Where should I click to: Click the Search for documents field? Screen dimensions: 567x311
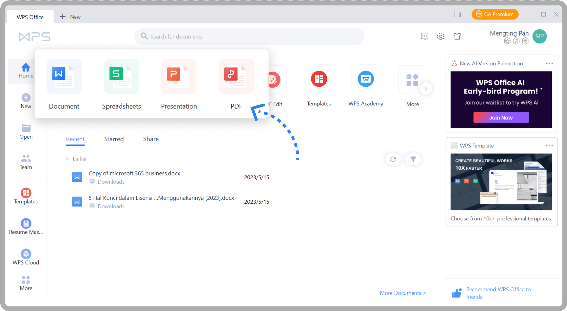tap(249, 36)
